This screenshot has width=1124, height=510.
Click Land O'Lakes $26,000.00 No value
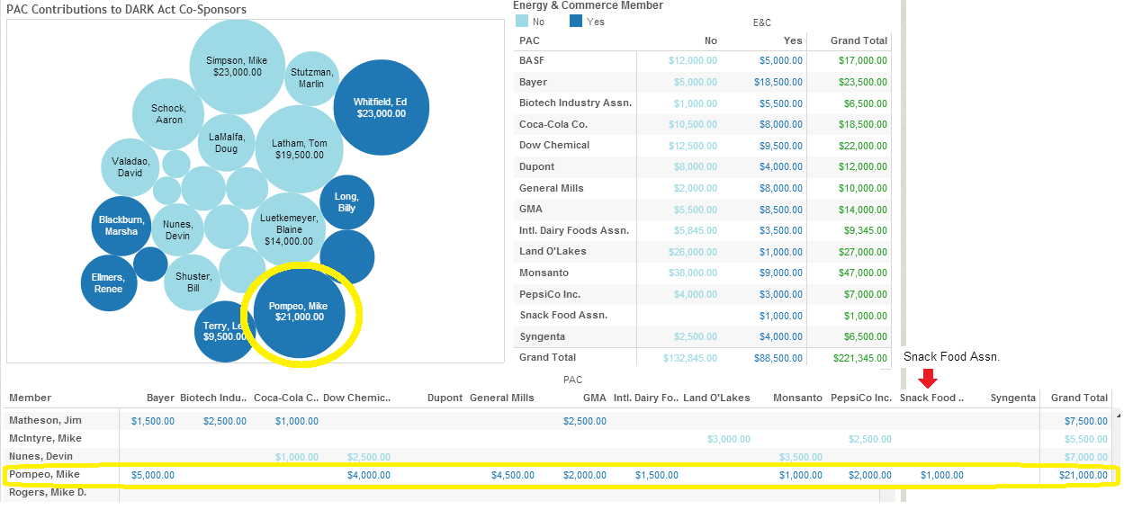[693, 251]
